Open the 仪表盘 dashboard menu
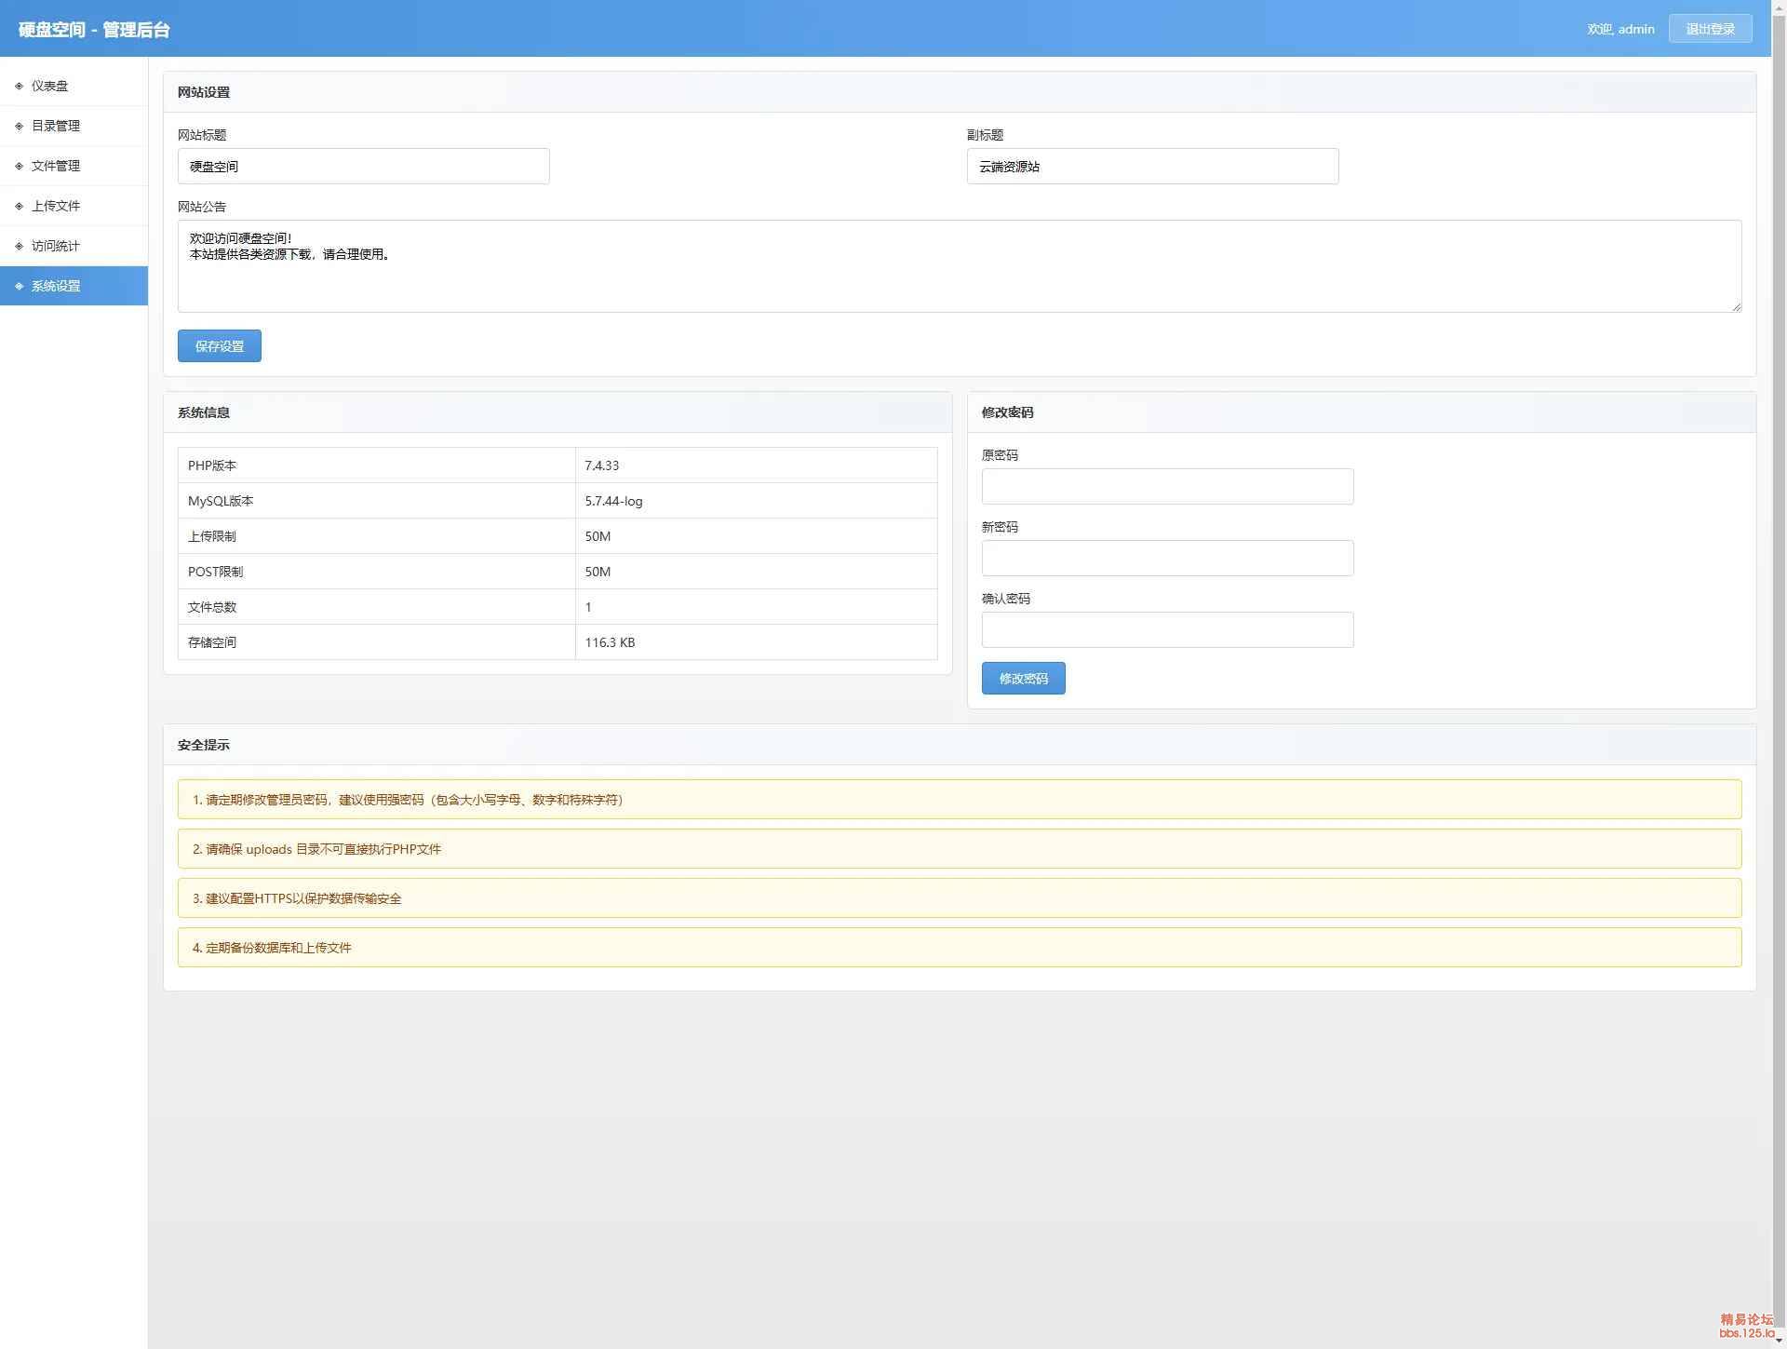 coord(49,86)
